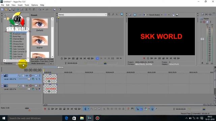Toggle video preview on external monitor
This screenshot has width=216, height=121.
135,15
